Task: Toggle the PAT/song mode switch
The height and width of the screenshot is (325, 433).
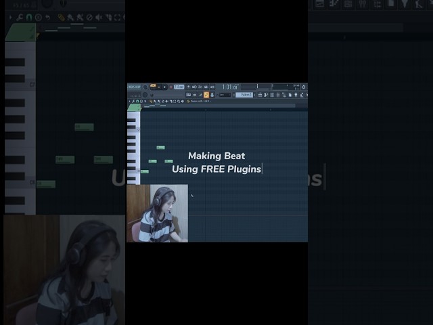Action: coord(153,86)
